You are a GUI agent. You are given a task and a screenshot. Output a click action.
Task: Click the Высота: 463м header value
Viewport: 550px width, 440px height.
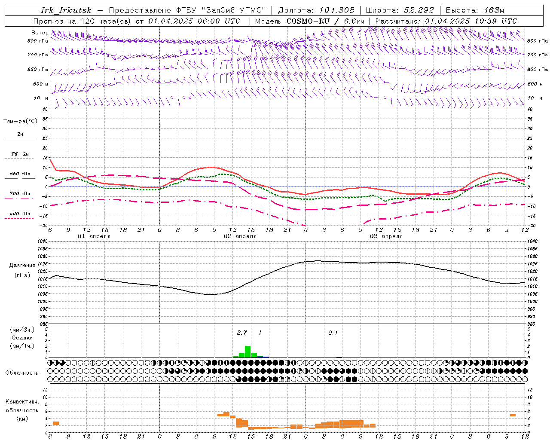(x=475, y=10)
